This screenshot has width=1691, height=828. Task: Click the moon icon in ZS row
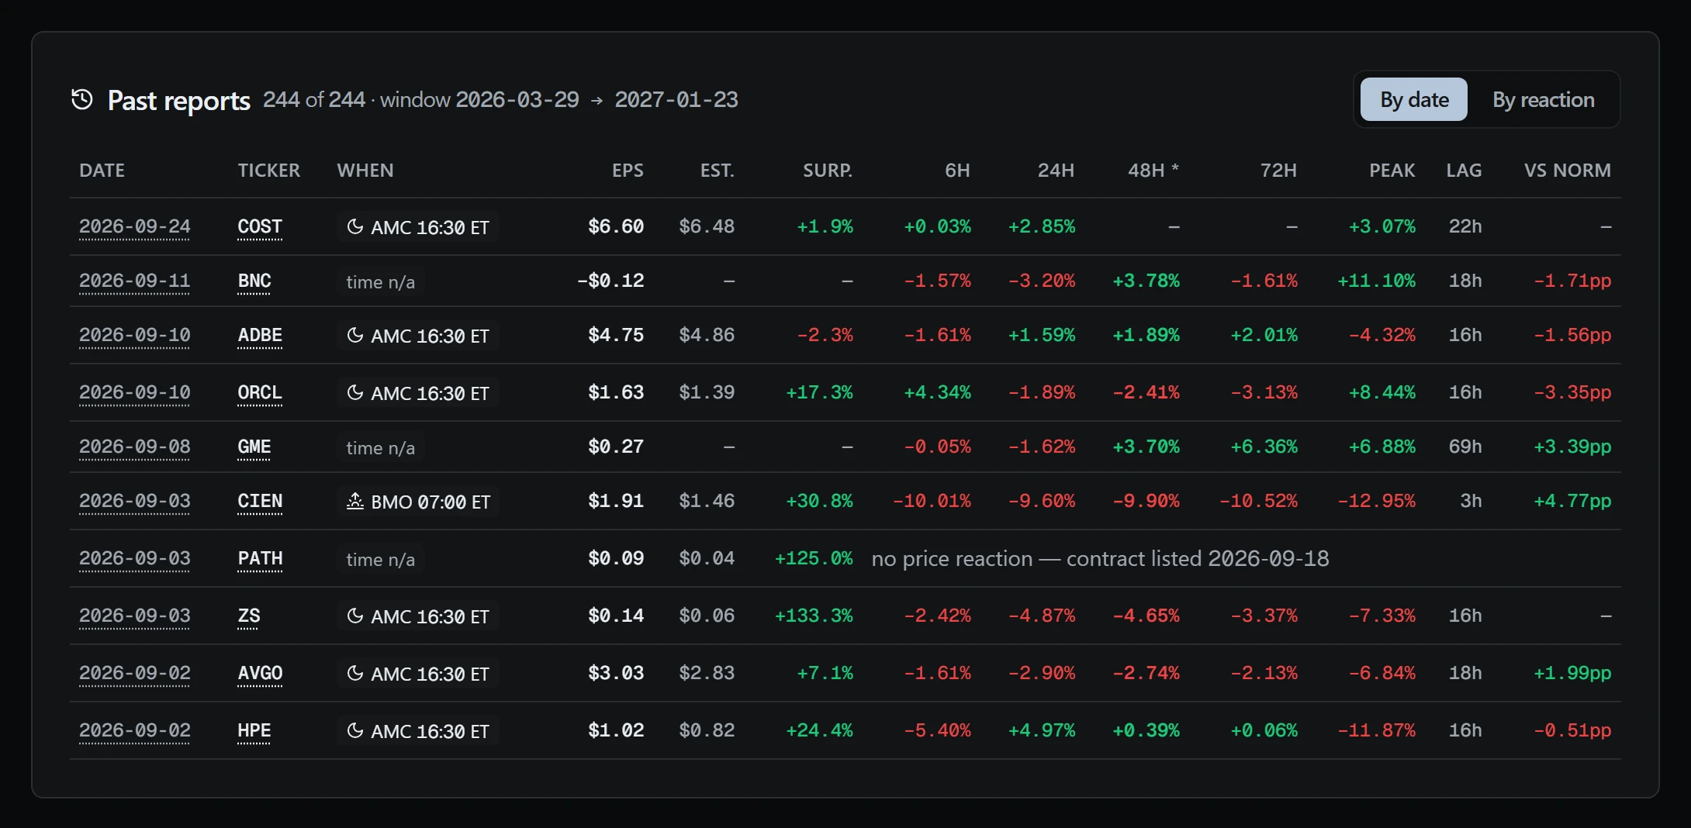tap(355, 616)
